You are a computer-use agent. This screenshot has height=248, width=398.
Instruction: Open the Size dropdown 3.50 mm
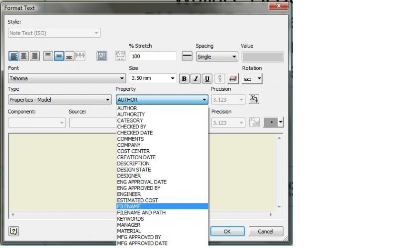coord(153,78)
